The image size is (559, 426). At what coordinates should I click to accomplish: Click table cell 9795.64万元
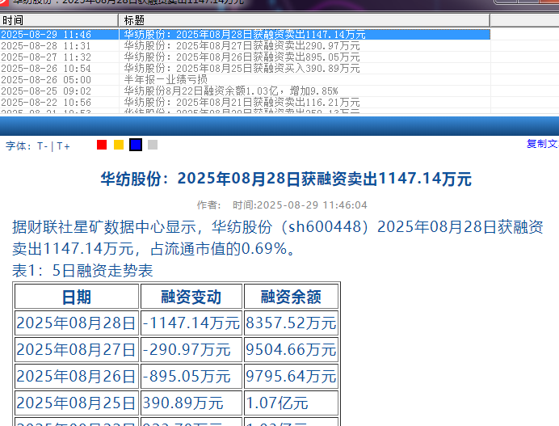pos(291,377)
